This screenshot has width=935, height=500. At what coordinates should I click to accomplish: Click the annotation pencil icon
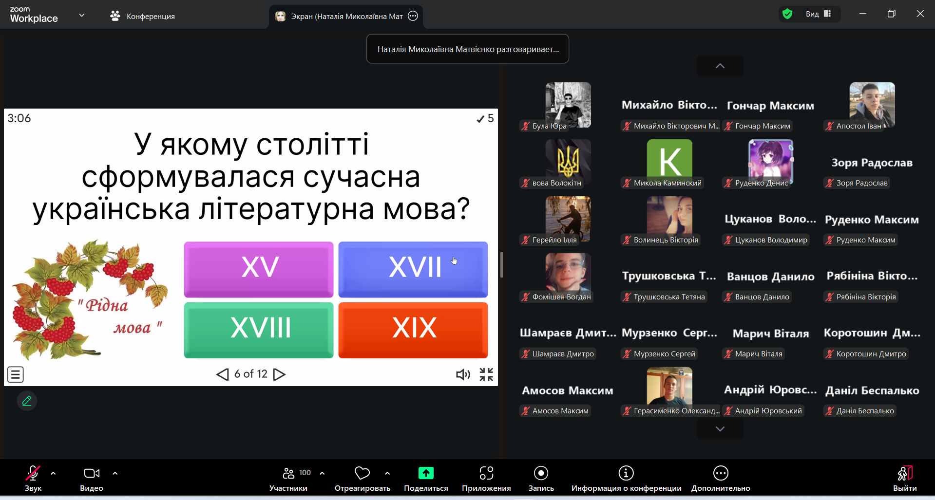pos(27,401)
